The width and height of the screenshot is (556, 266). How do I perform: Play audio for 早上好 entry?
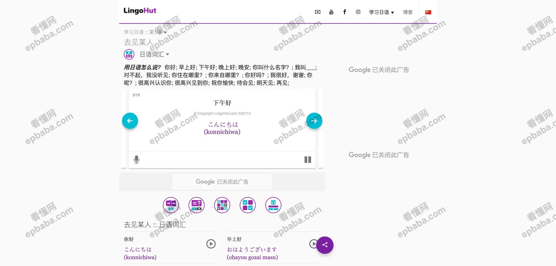pyautogui.click(x=313, y=244)
